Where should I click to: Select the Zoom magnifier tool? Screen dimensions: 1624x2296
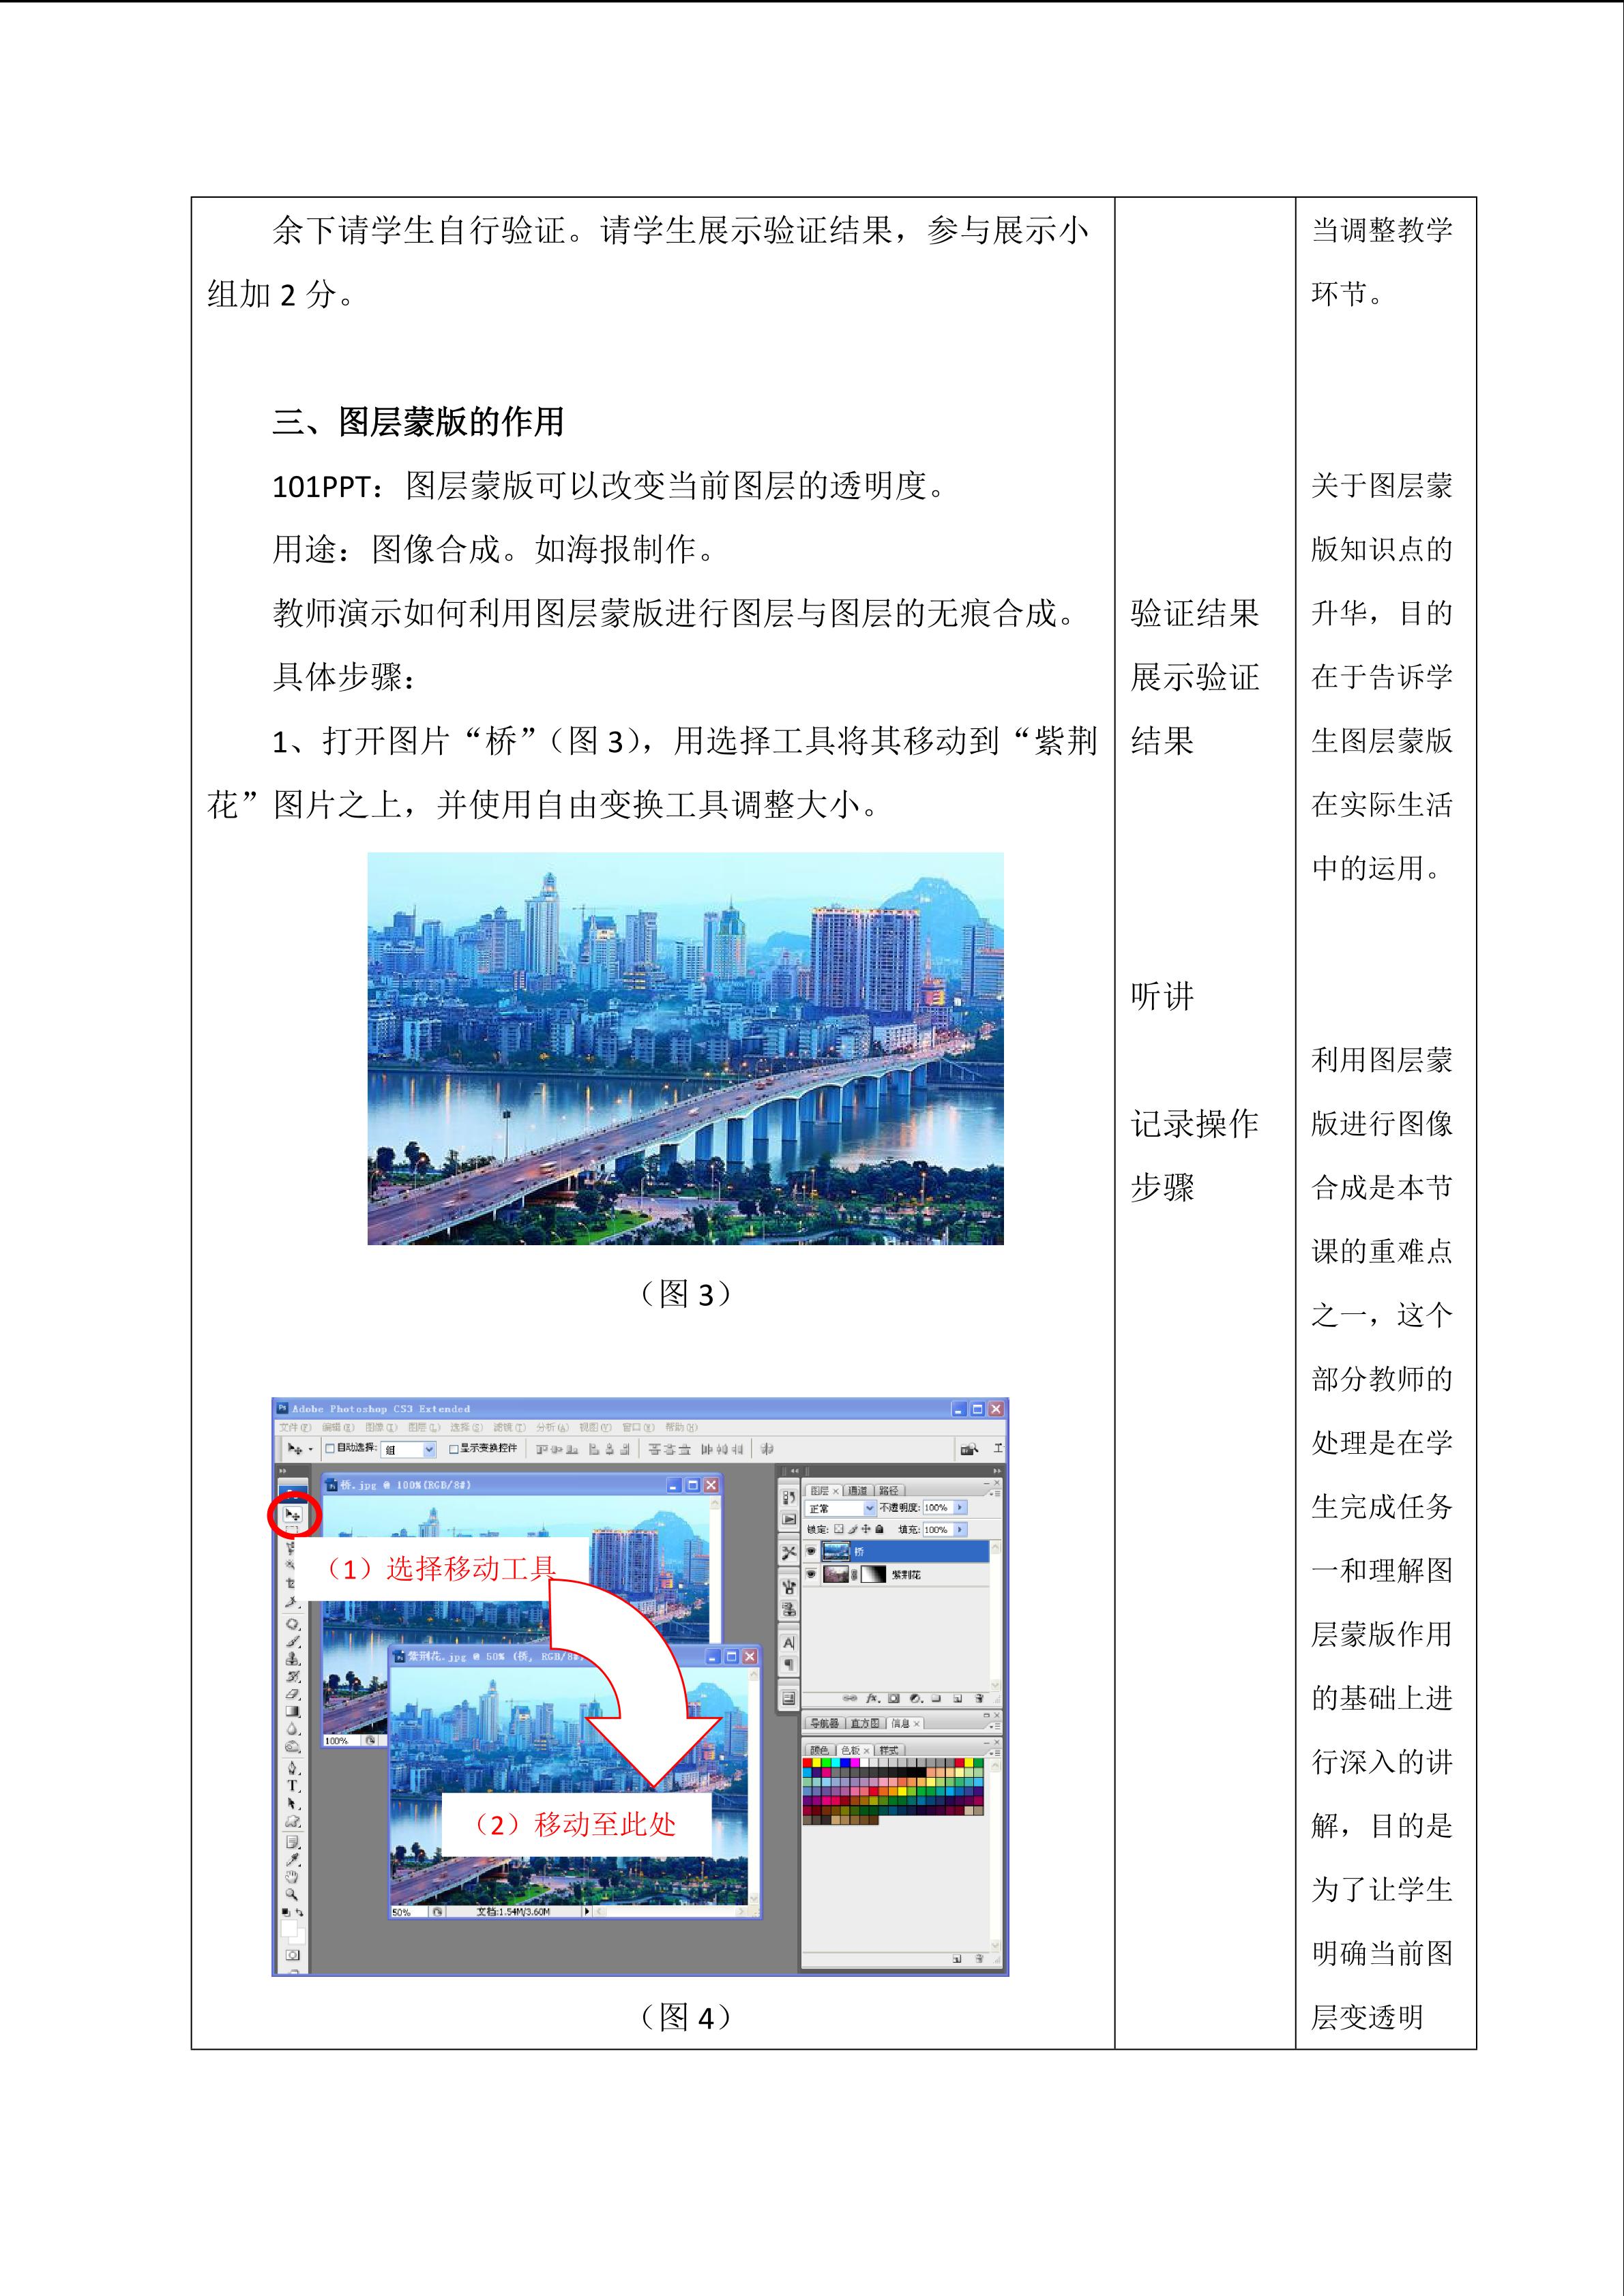pyautogui.click(x=293, y=1896)
